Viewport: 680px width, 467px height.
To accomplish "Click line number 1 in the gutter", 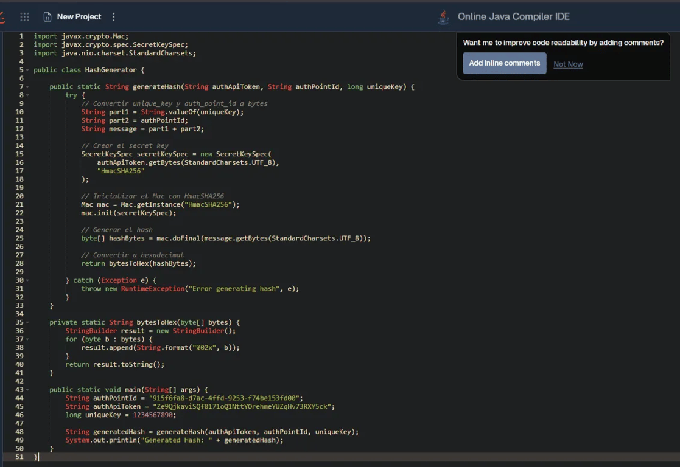I will [21, 36].
